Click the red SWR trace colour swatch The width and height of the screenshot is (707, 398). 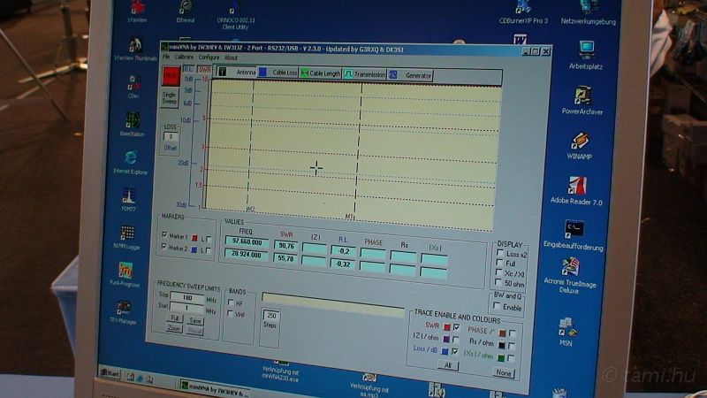coord(445,327)
